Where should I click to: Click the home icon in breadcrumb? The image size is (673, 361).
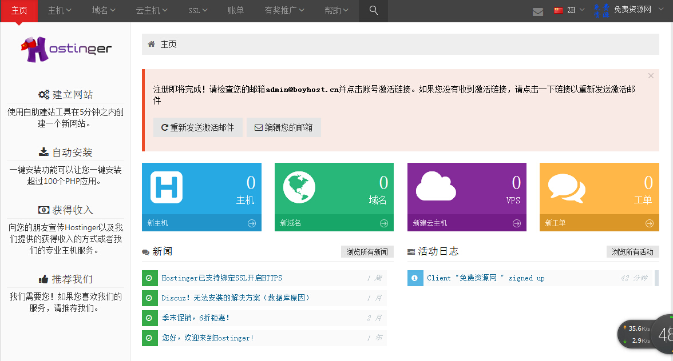(151, 44)
